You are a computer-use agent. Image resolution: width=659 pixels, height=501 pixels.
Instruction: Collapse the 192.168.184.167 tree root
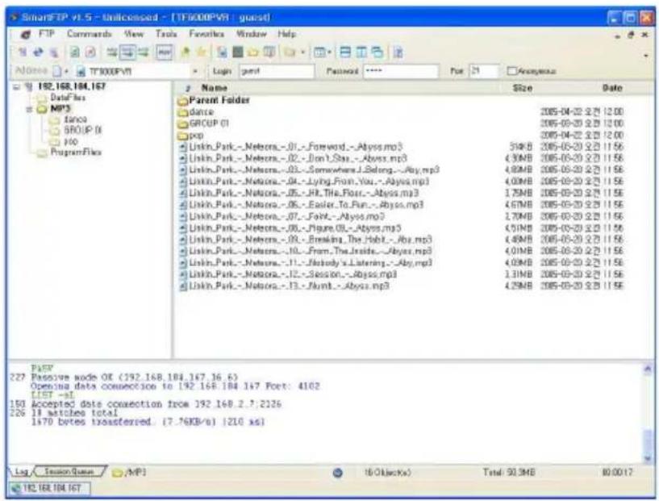tap(17, 86)
